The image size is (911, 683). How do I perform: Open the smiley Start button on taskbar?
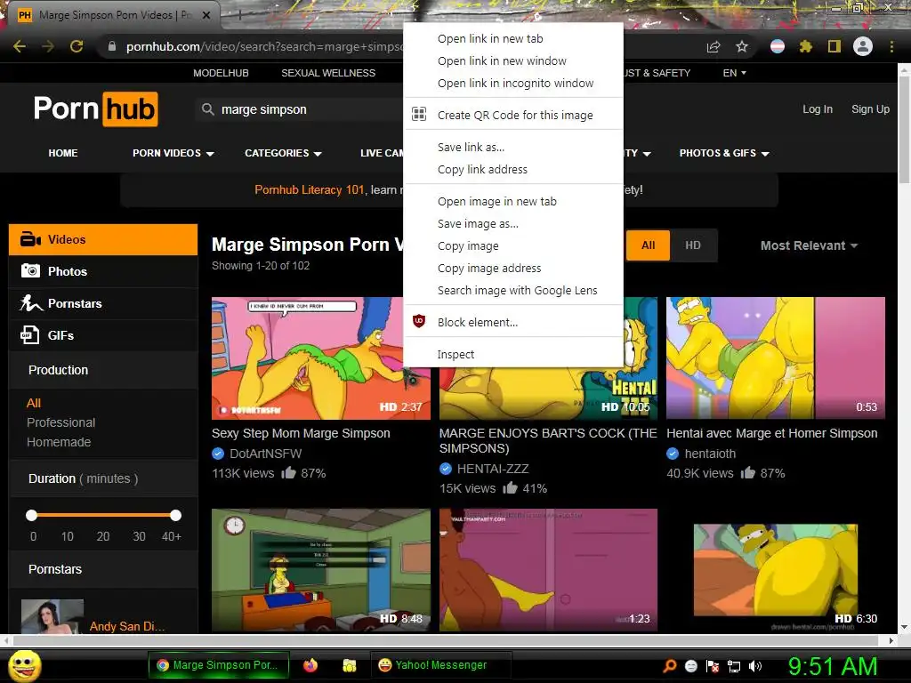click(x=24, y=665)
